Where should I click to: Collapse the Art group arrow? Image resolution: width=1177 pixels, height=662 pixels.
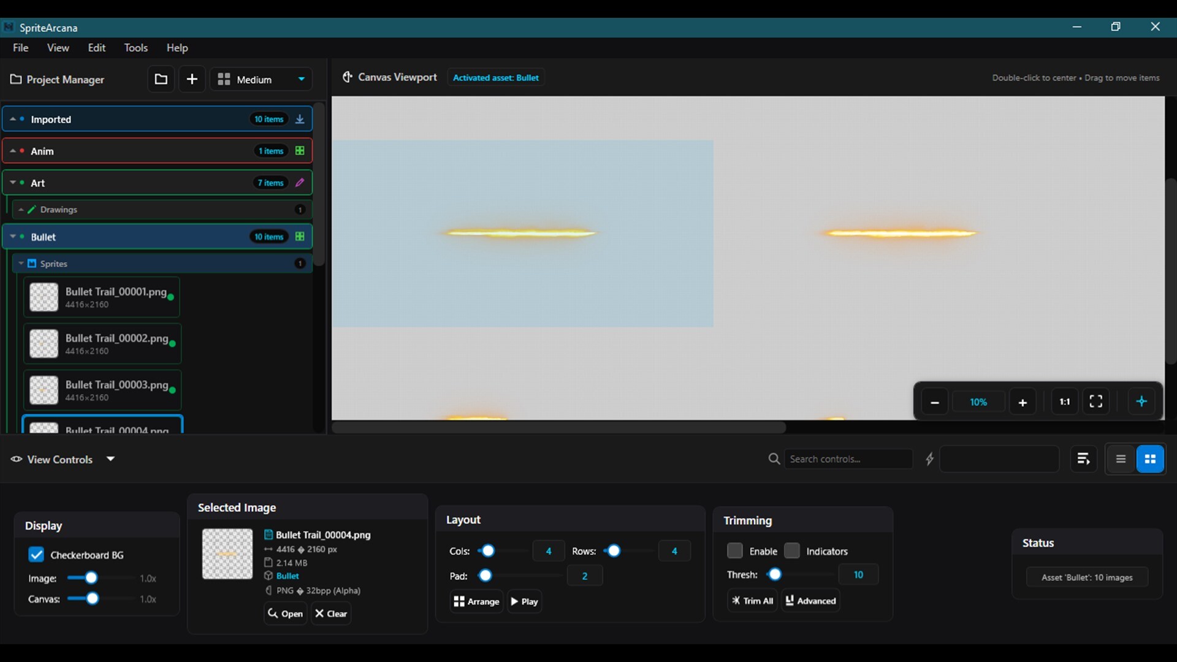click(13, 183)
